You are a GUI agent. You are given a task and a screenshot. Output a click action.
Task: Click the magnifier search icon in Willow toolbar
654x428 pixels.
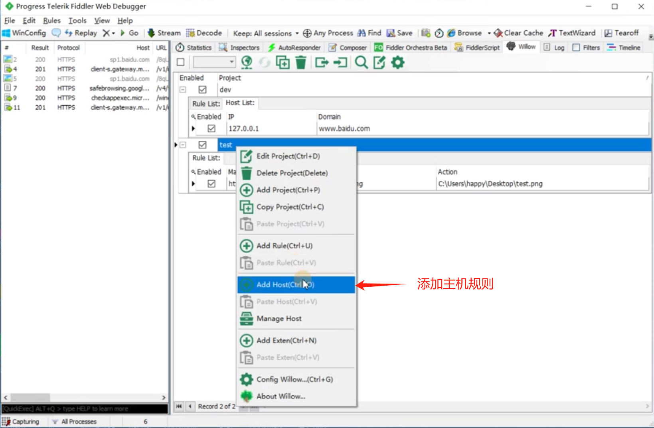[362, 62]
